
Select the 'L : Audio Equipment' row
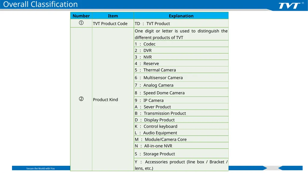tap(181, 132)
